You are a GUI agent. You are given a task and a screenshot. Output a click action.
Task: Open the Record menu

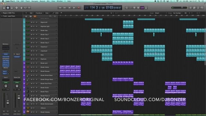42,1
